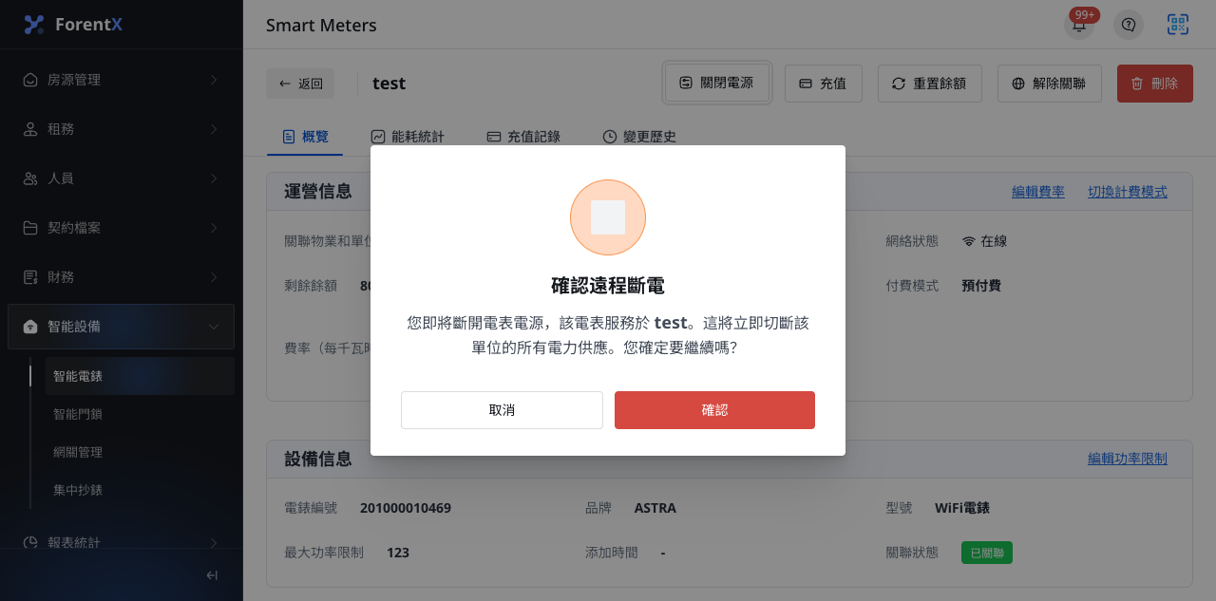
Task: Click the 重置餘額 button
Action: click(x=930, y=84)
